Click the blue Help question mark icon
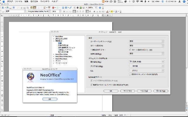Viewport: 188px width, 117px height. [100, 8]
